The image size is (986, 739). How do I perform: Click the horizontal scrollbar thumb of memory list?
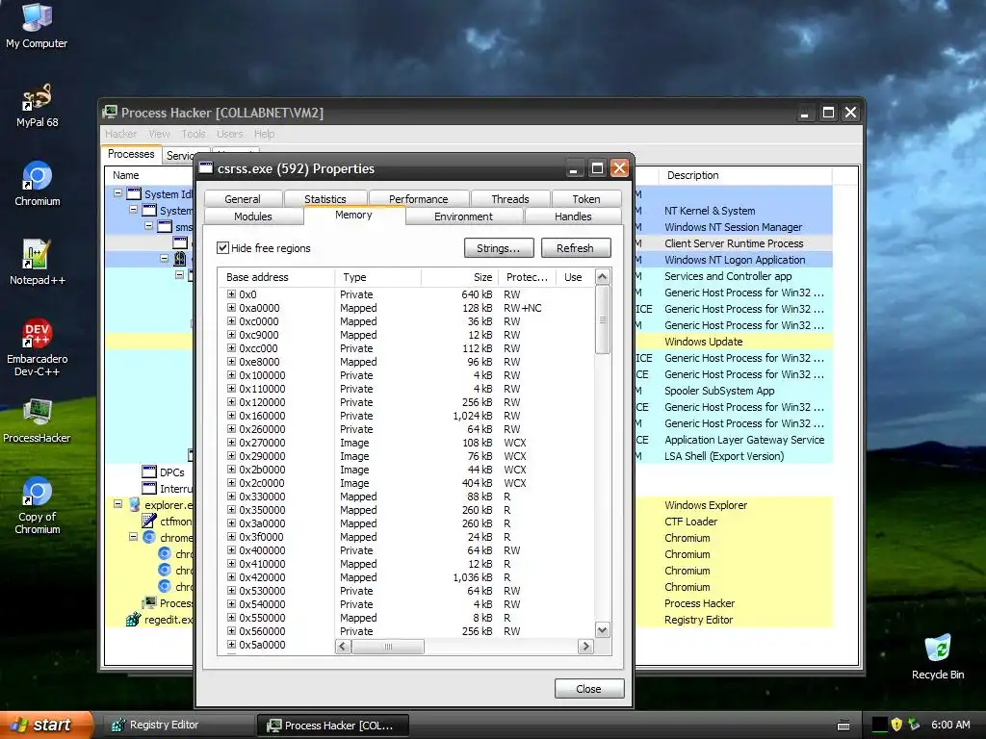(x=388, y=646)
